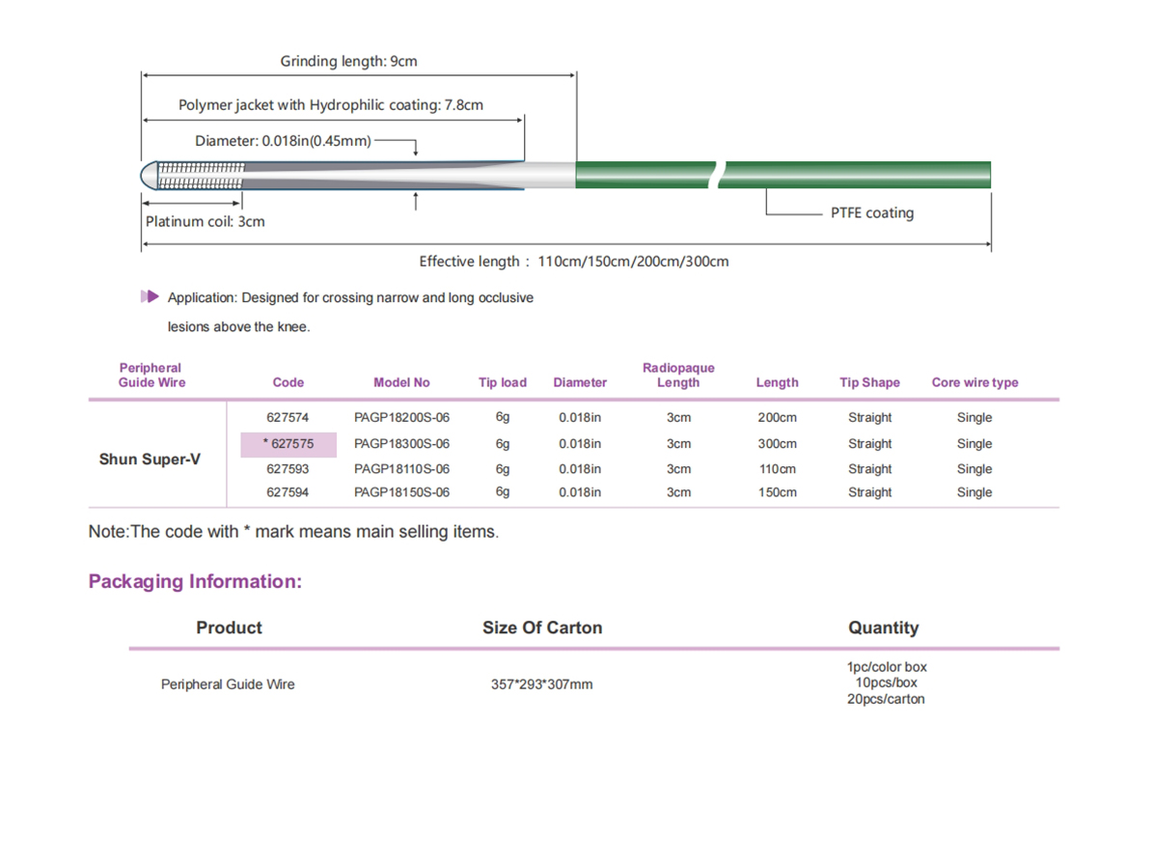Select the "Polymer jacket with Hydrophilic coating: 7.8cm" label
Image resolution: width=1153 pixels, height=863 pixels.
[331, 104]
